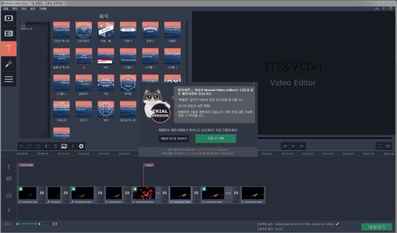This screenshot has width=397, height=233.
Task: Click the star effects badge on first clip
Action: coord(21,189)
